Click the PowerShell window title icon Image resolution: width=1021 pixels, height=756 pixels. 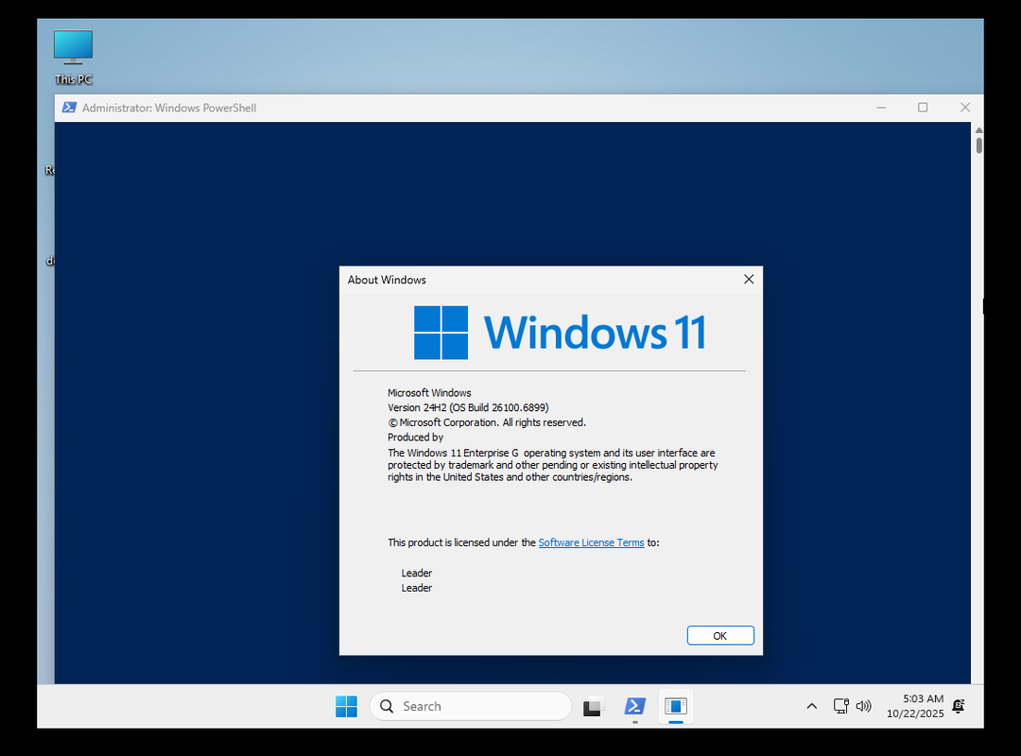click(x=69, y=108)
